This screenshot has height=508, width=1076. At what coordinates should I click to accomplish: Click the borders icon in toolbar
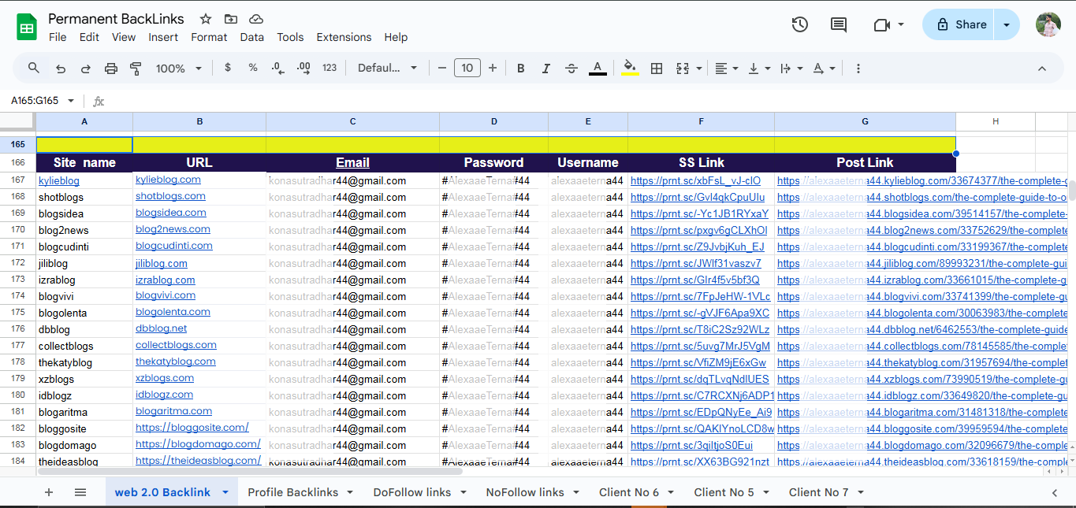[656, 69]
